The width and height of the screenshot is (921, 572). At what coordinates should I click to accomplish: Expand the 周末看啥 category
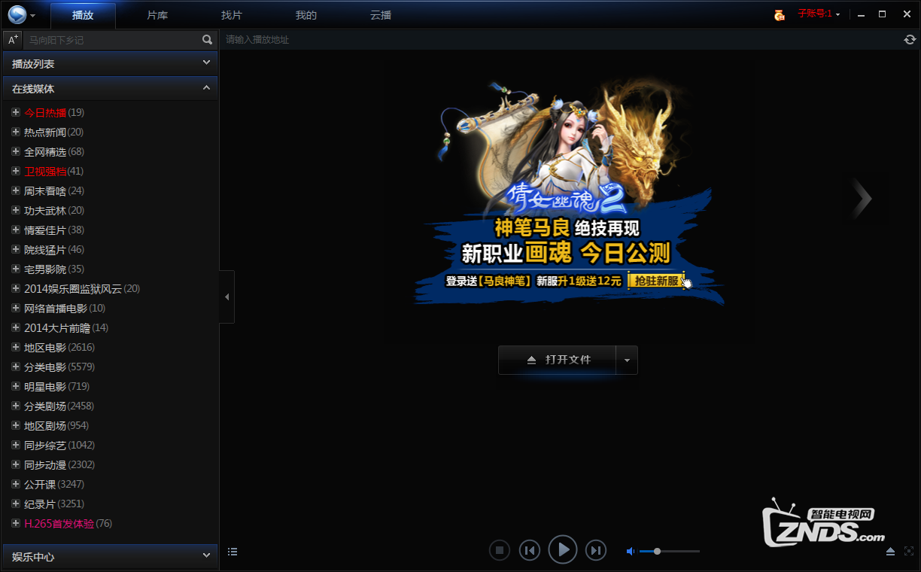coord(16,190)
